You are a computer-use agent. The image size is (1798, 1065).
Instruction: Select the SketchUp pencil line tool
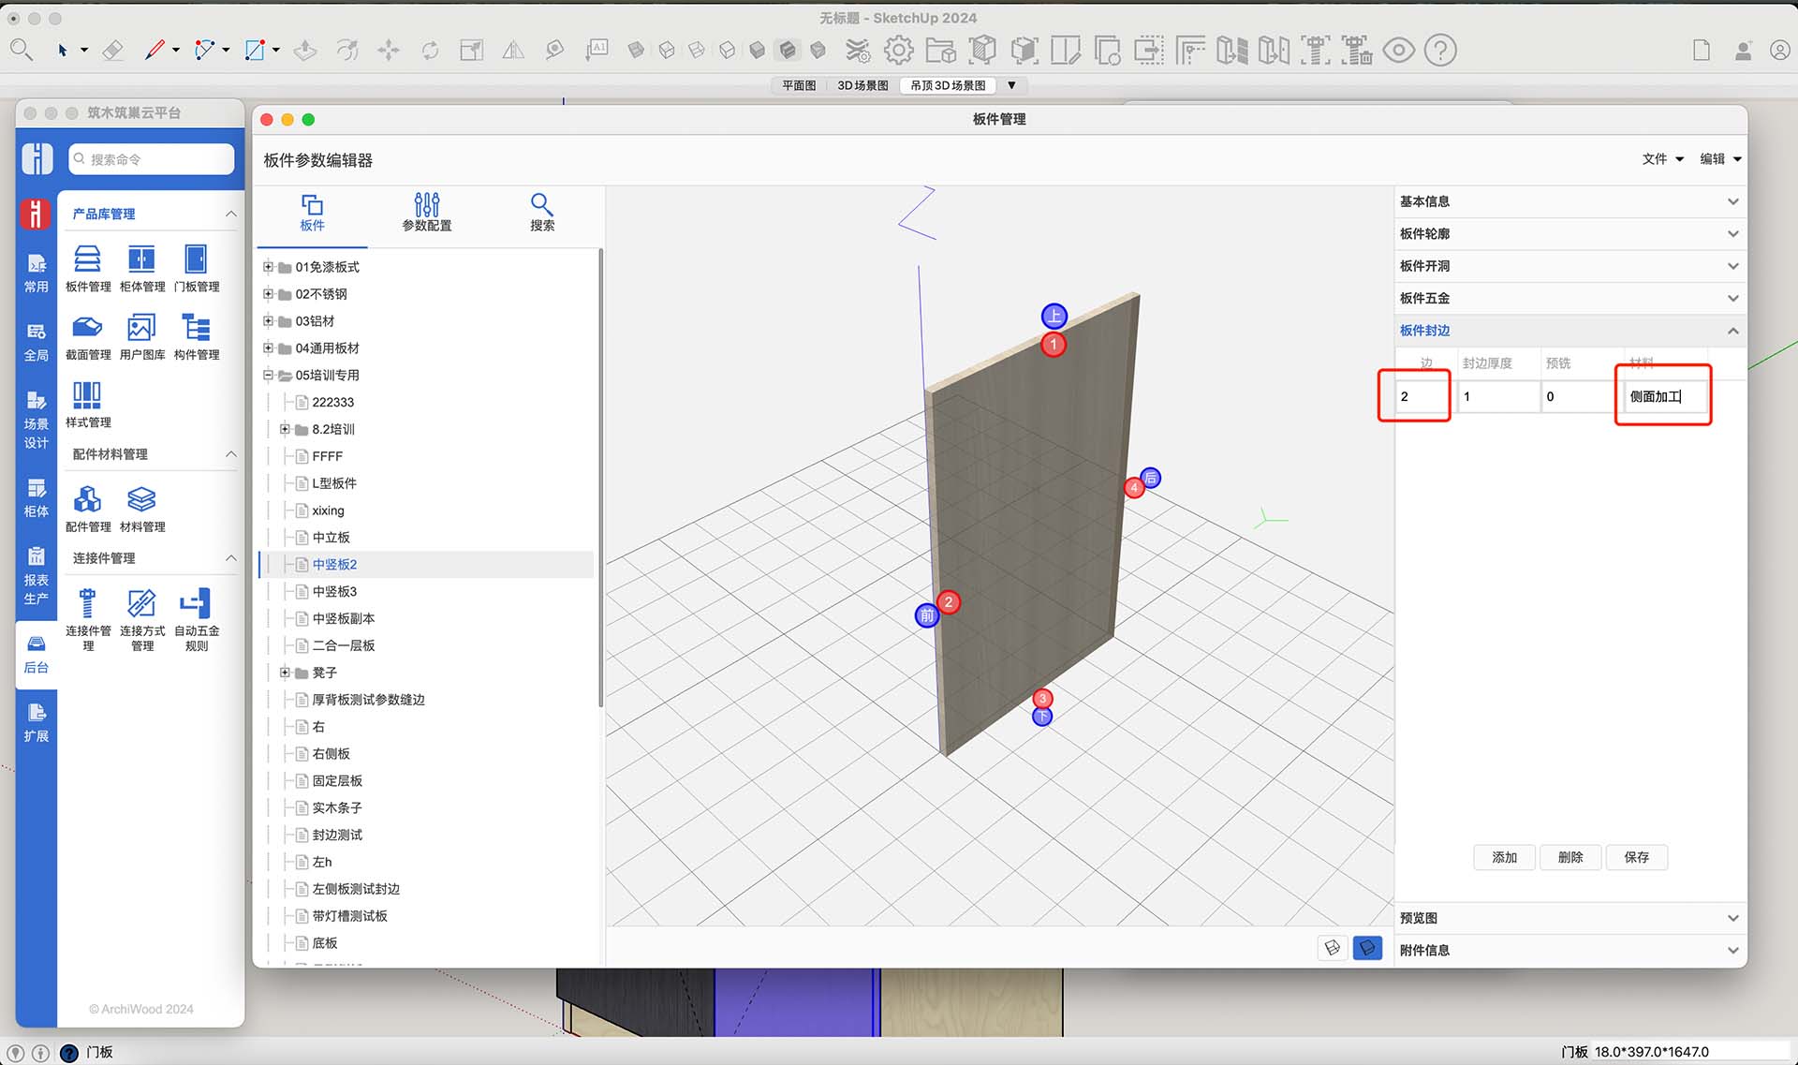pyautogui.click(x=155, y=50)
